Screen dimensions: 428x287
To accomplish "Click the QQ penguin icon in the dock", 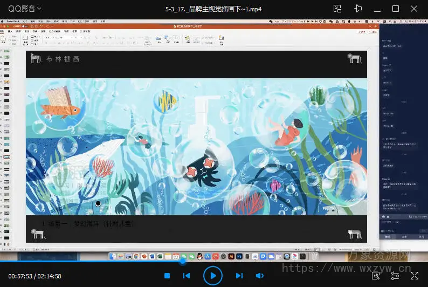I will 199,256.
